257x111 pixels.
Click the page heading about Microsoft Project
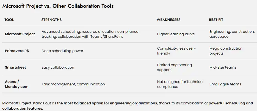point(58,6)
